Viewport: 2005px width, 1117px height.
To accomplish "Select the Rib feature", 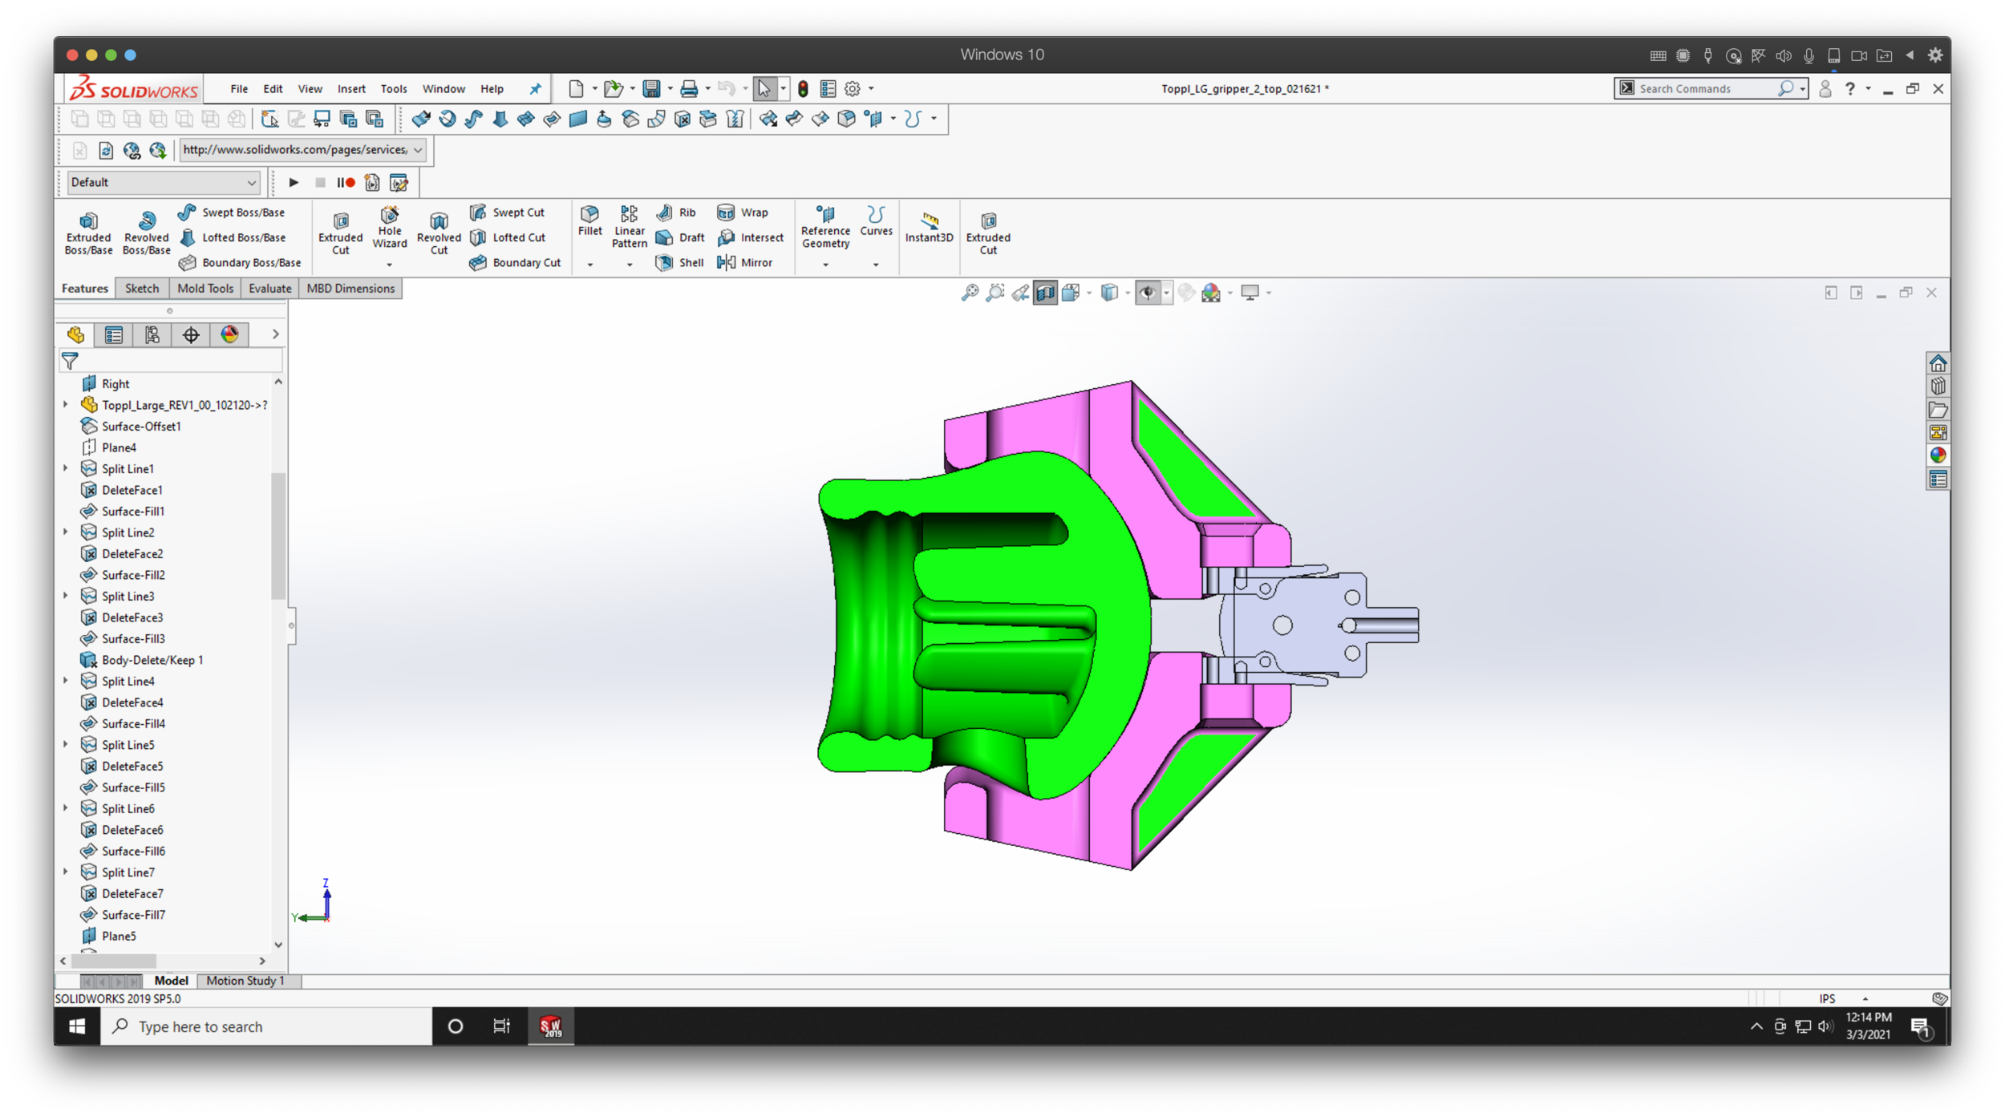I will [x=676, y=212].
